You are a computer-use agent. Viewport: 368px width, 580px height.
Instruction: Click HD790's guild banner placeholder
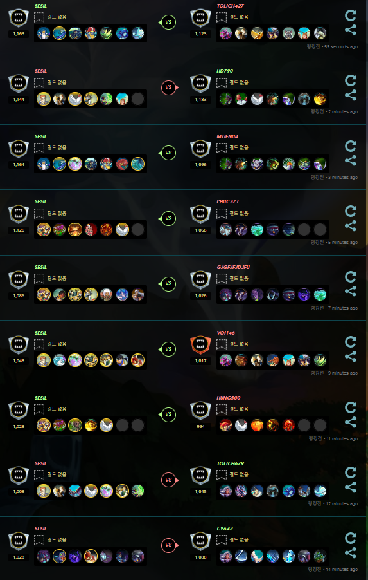222,82
